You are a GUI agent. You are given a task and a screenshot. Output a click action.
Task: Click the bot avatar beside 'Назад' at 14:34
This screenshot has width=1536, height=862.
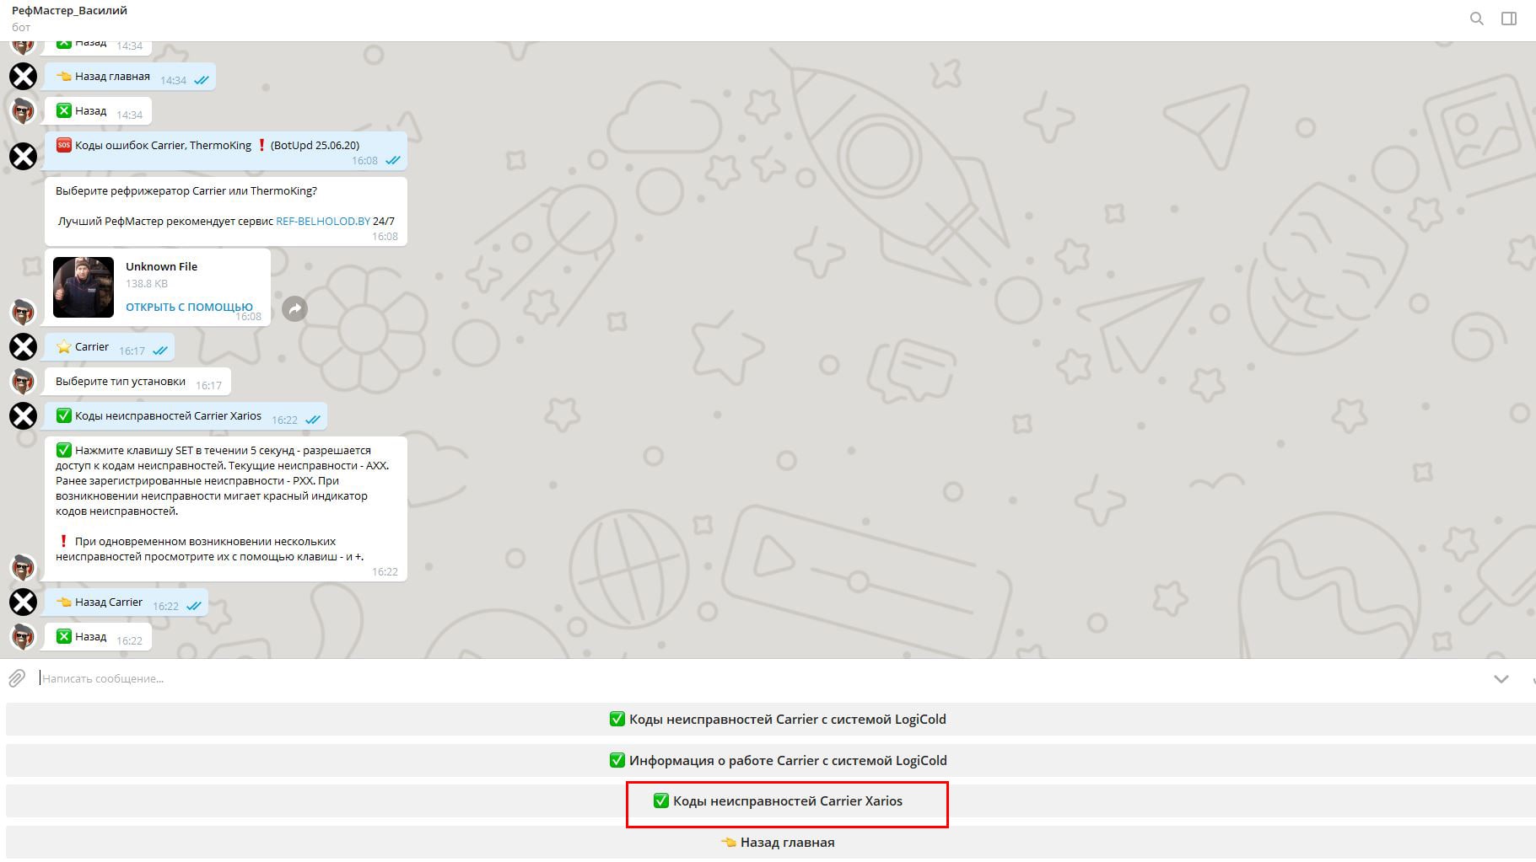tap(23, 110)
